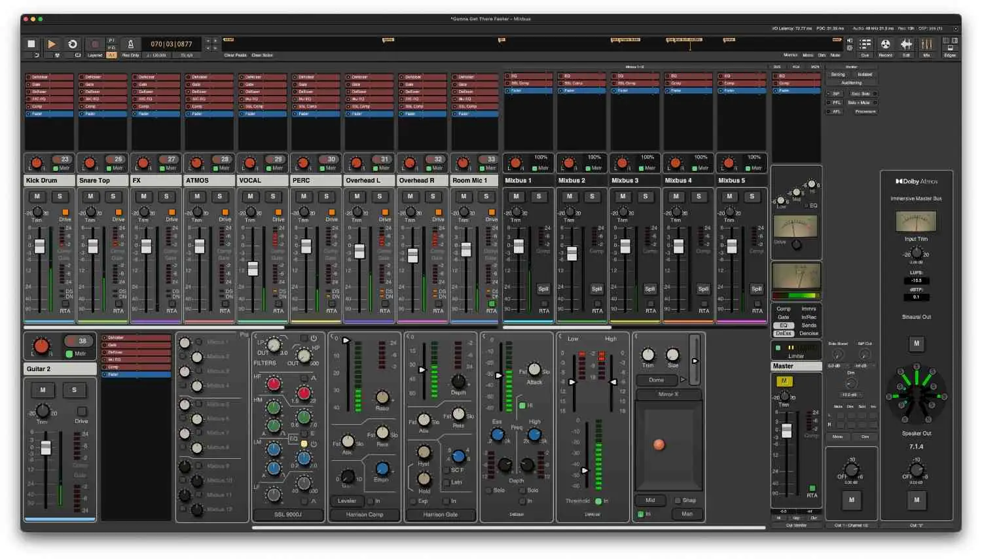Image resolution: width=982 pixels, height=559 pixels.
Task: Open the Harrison Gate selector
Action: (441, 514)
